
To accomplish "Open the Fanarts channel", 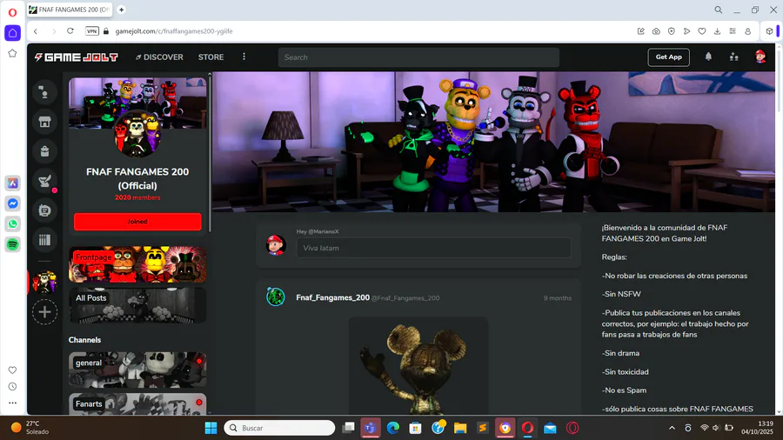I will [137, 404].
